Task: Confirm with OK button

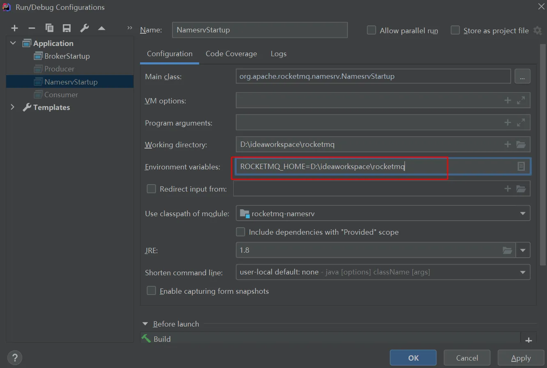Action: pyautogui.click(x=413, y=358)
